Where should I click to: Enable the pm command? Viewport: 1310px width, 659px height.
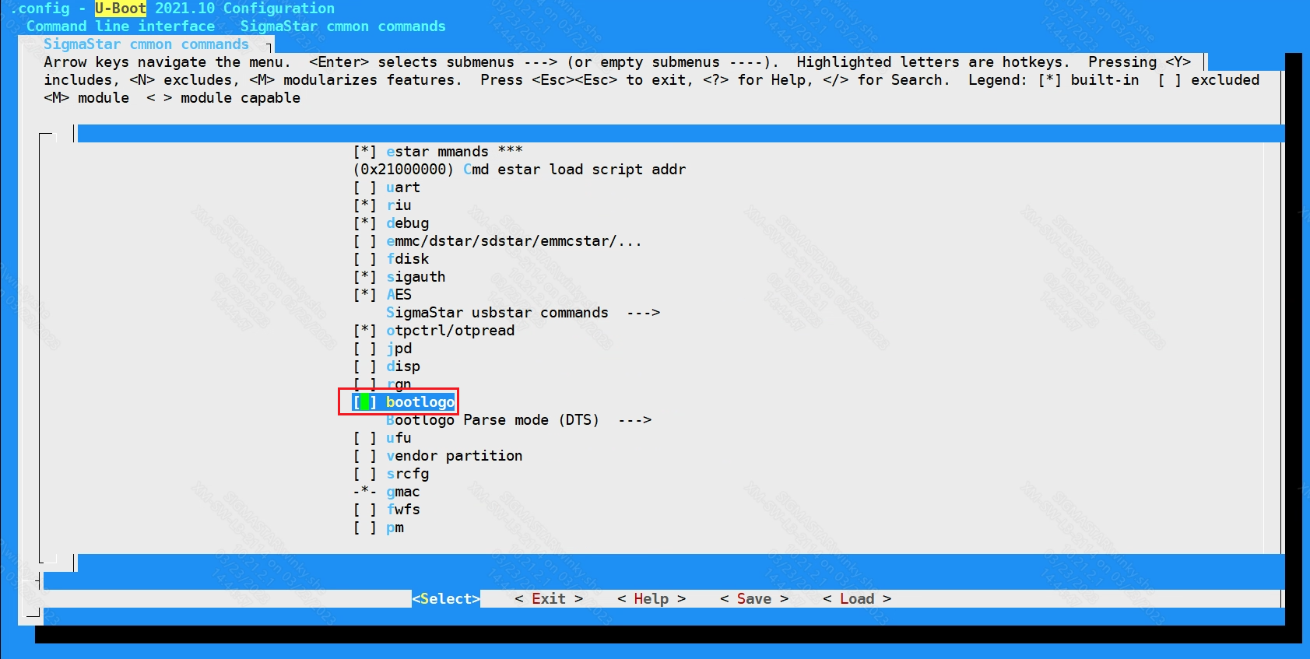click(x=364, y=528)
